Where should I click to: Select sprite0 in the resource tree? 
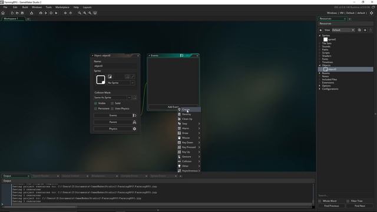click(332, 39)
